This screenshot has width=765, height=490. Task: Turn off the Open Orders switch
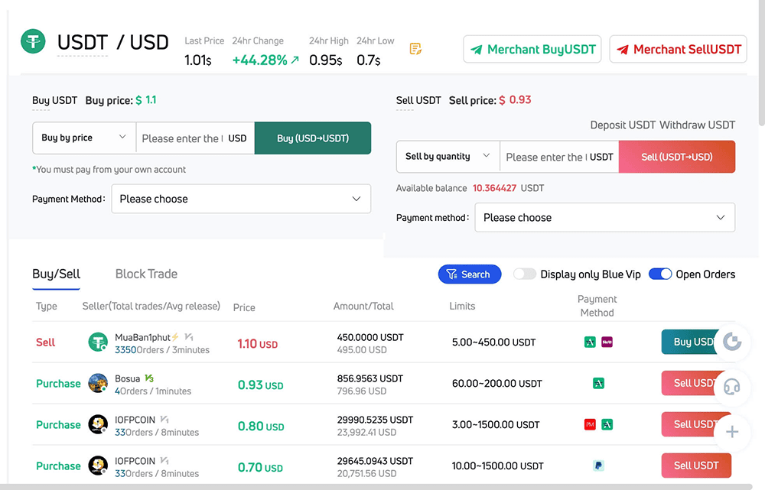click(x=660, y=274)
